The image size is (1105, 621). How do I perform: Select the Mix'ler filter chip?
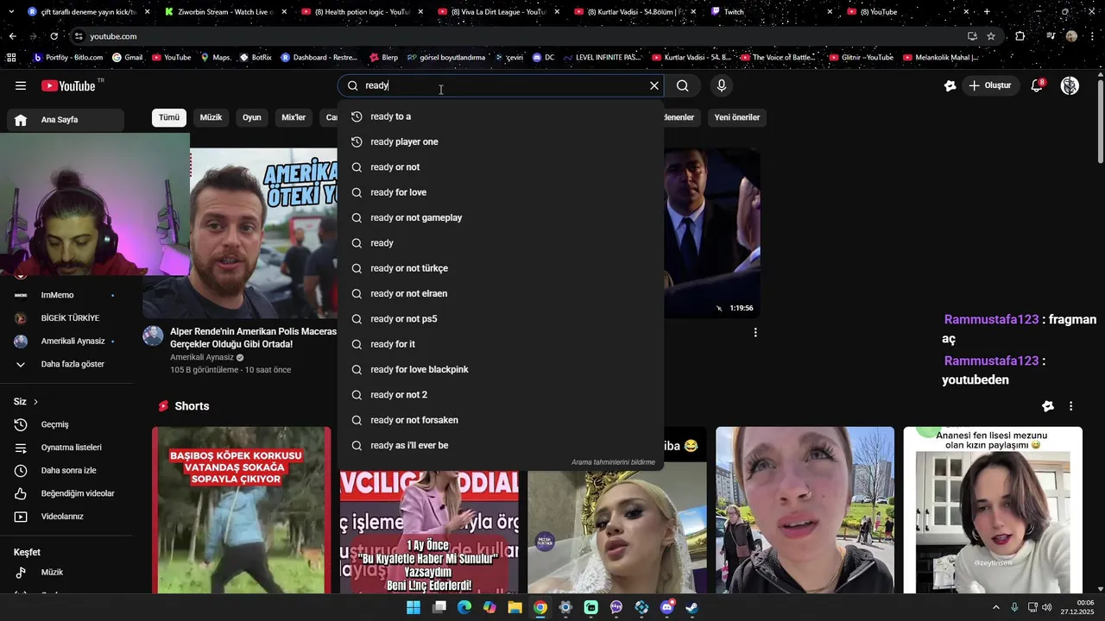294,117
